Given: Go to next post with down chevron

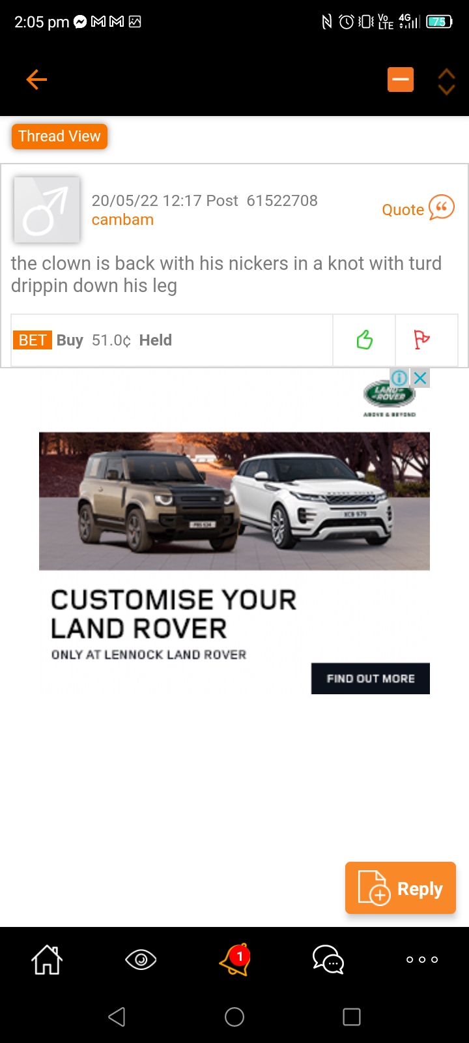Looking at the screenshot, I should point(447,89).
